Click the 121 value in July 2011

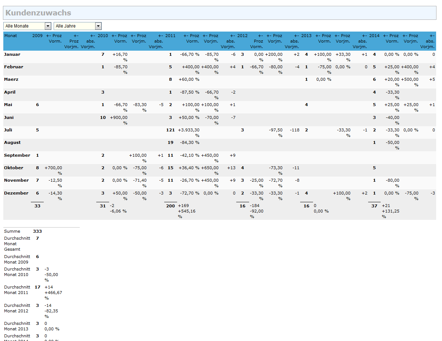tap(169, 130)
